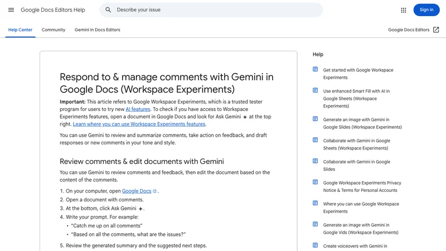Follow the Google Docs link in step 1
The image size is (446, 251).
coord(137,191)
